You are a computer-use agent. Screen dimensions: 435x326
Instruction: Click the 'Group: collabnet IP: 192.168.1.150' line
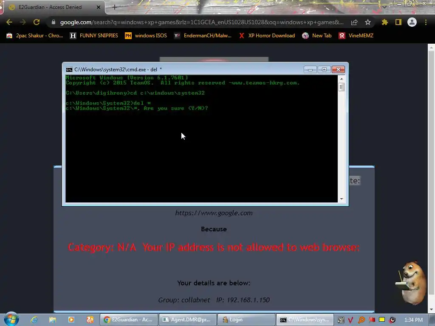point(214,300)
